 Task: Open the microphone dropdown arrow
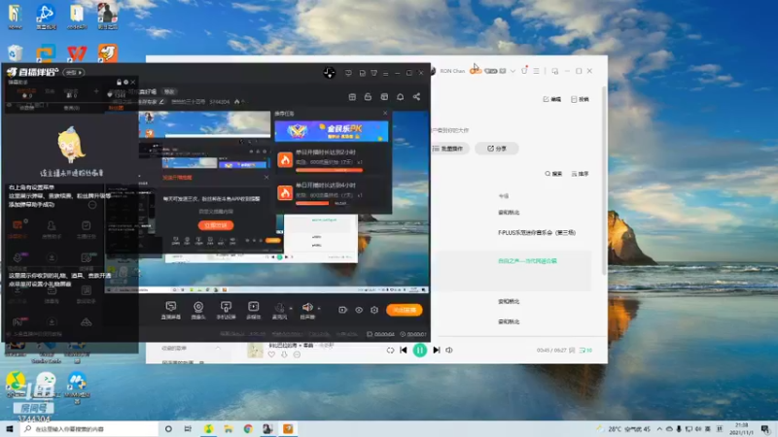291,308
